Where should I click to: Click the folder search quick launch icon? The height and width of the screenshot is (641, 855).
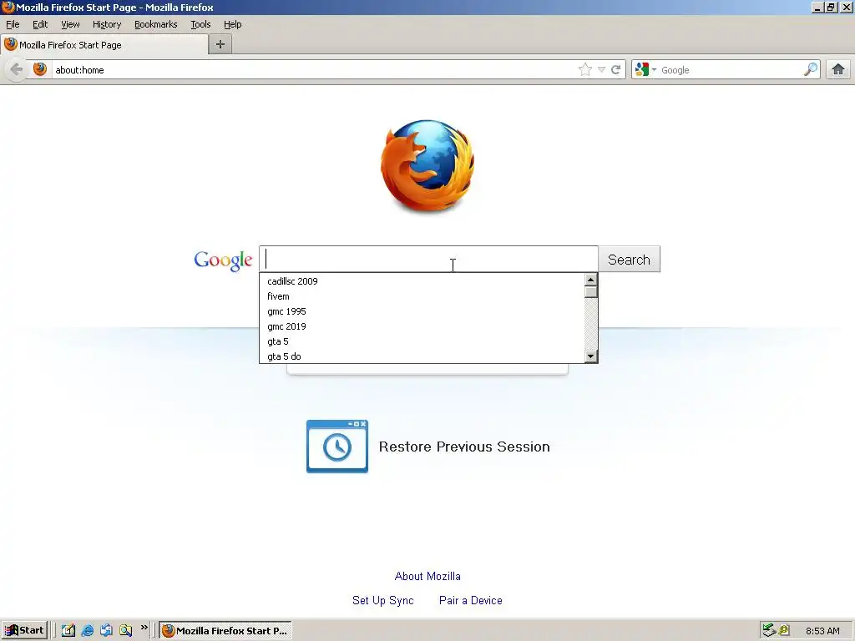coord(125,631)
